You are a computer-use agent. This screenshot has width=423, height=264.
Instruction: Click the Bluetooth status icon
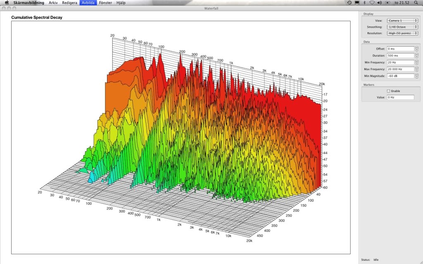(x=364, y=2)
